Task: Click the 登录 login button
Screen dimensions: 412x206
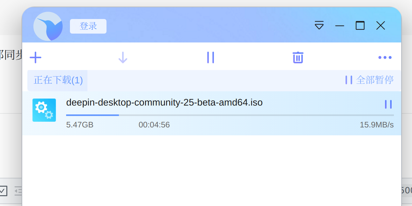Action: pos(88,26)
